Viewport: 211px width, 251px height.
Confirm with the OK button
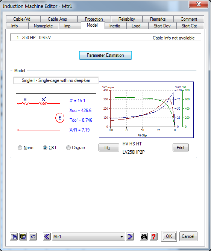pyautogui.click(x=169, y=236)
